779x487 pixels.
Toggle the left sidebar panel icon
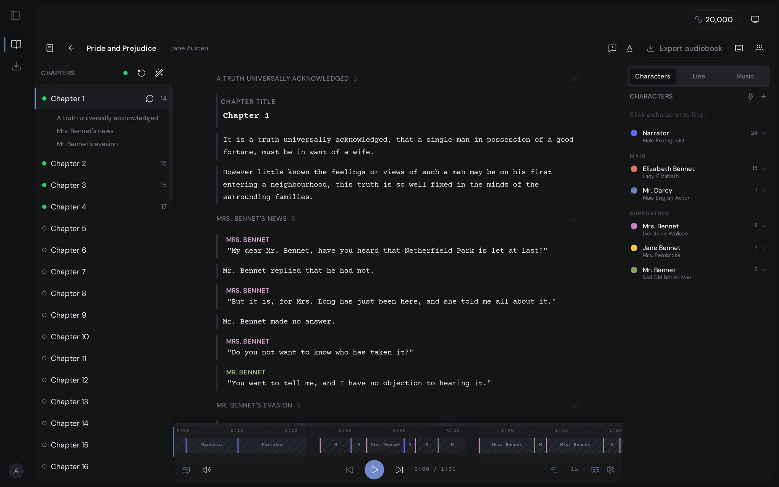15,15
